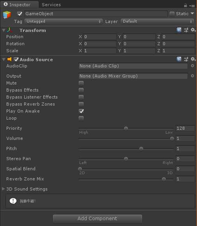Screen dimensions: 197x226
Task: Click the Add Component button
Action: coord(98,219)
